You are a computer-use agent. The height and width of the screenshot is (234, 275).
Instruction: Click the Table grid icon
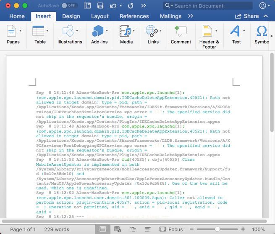tap(38, 31)
